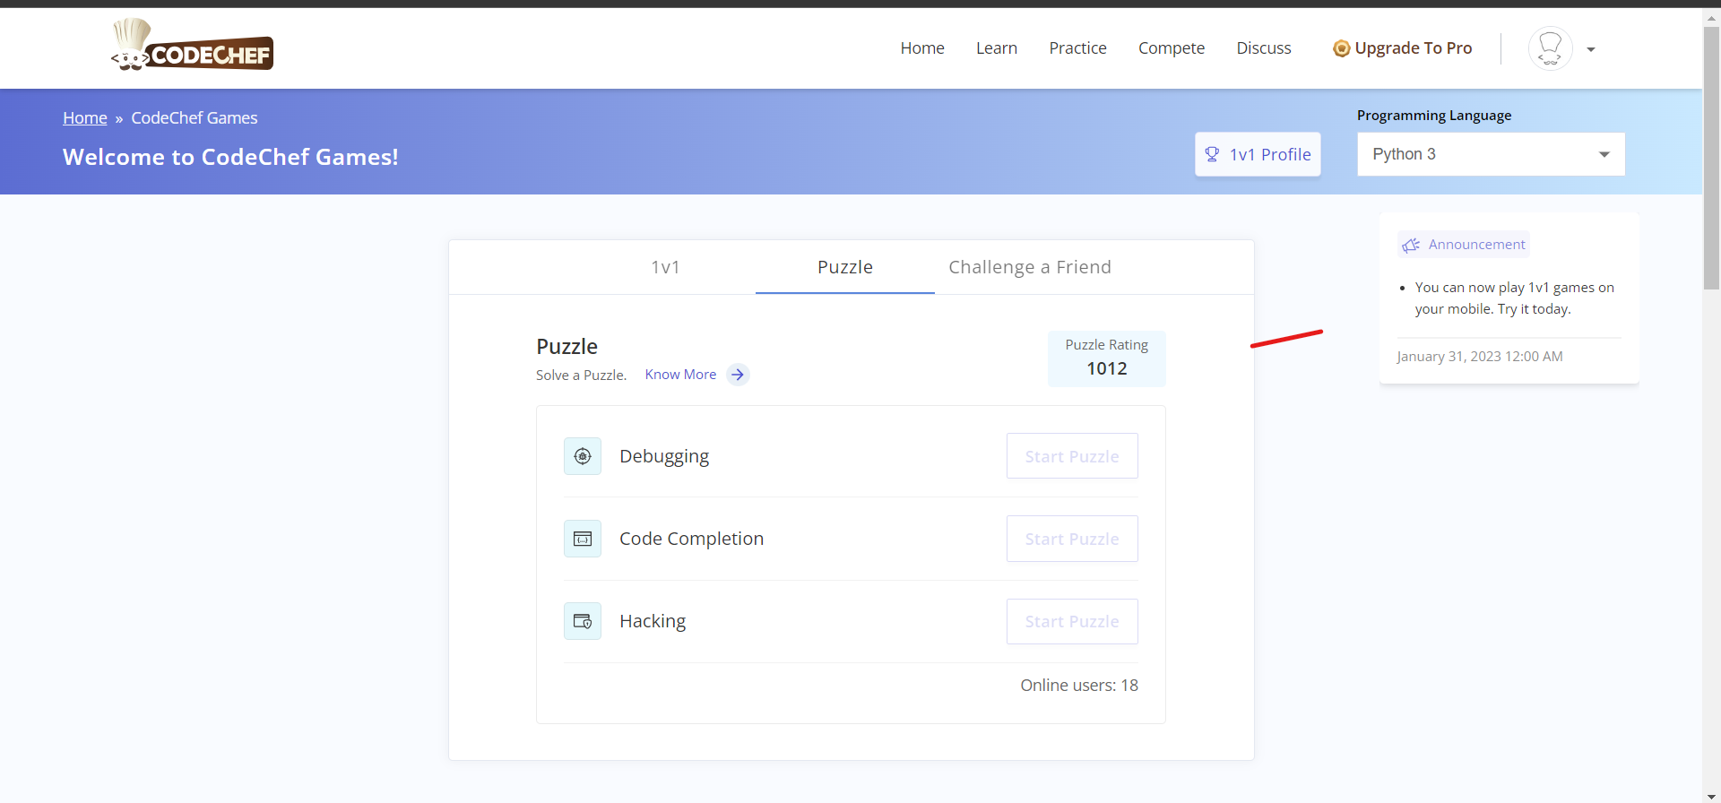Open the Programming Language dropdown
This screenshot has height=803, width=1721.
[x=1491, y=154]
